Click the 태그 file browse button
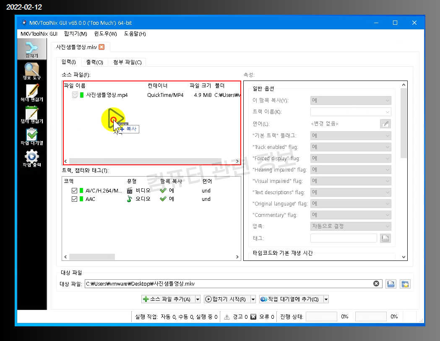This screenshot has width=440, height=341. coord(385,238)
